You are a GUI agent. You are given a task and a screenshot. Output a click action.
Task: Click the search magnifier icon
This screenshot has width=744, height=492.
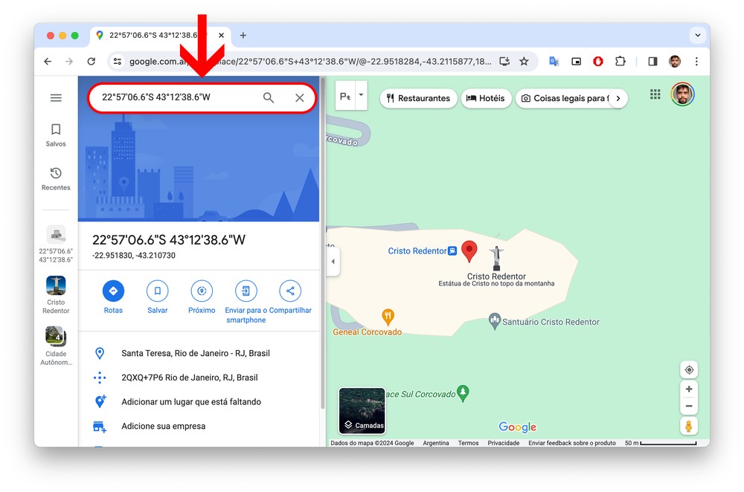269,97
